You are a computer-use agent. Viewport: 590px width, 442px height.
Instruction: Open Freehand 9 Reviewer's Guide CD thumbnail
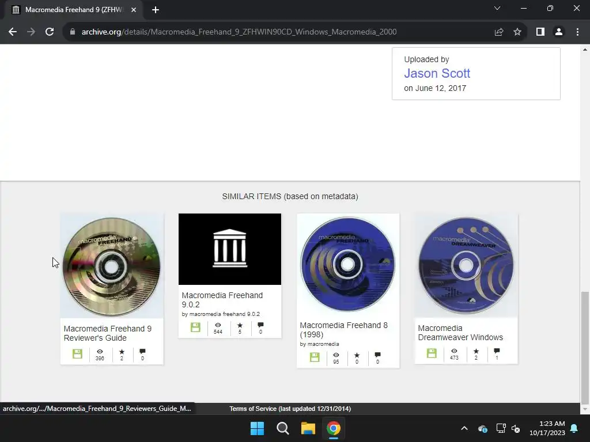(x=112, y=266)
